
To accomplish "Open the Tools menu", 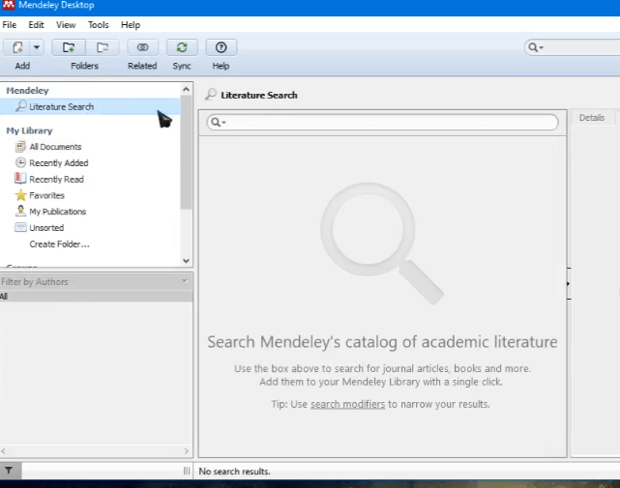I will [x=98, y=24].
